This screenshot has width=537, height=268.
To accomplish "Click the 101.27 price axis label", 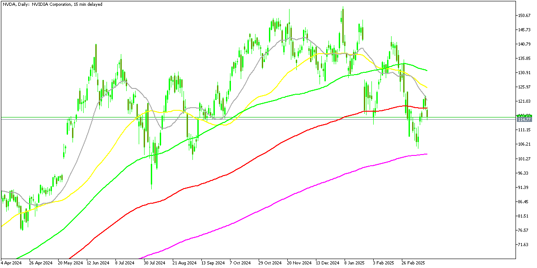I will click(x=524, y=159).
